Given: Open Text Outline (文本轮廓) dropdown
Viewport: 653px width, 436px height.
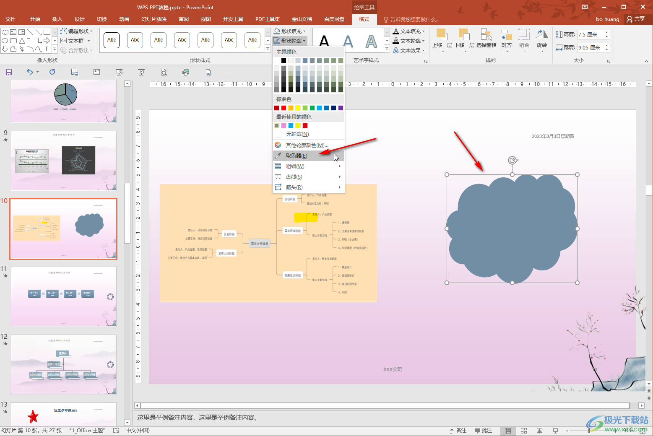Looking at the screenshot, I should [409, 41].
